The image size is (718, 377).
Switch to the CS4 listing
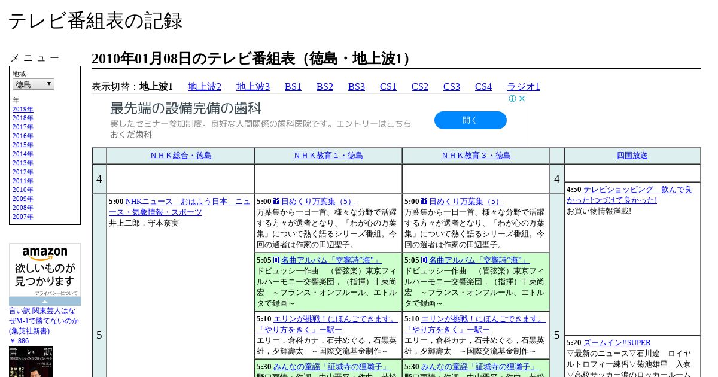(483, 87)
